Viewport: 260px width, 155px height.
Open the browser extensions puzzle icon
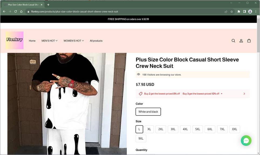click(x=239, y=12)
